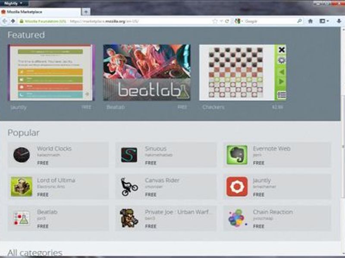Click the Chain Reaction bubbles icon
Screen dimensions: 345x258
pyautogui.click(x=237, y=218)
